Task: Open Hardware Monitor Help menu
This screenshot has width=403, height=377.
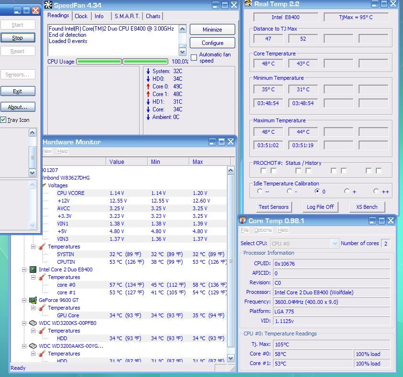Action: [x=63, y=151]
